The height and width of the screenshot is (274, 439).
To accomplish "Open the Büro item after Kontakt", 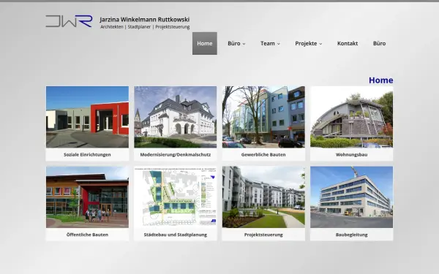I will (x=379, y=43).
